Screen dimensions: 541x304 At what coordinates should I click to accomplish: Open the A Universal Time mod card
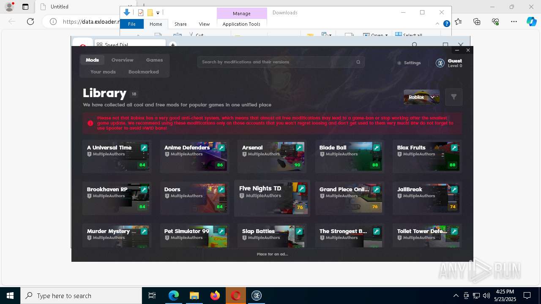[117, 156]
